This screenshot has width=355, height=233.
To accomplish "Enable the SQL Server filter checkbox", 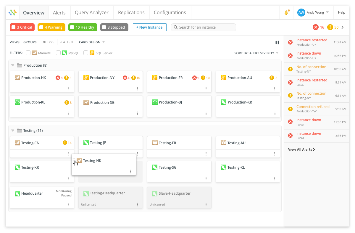I will tap(86, 53).
